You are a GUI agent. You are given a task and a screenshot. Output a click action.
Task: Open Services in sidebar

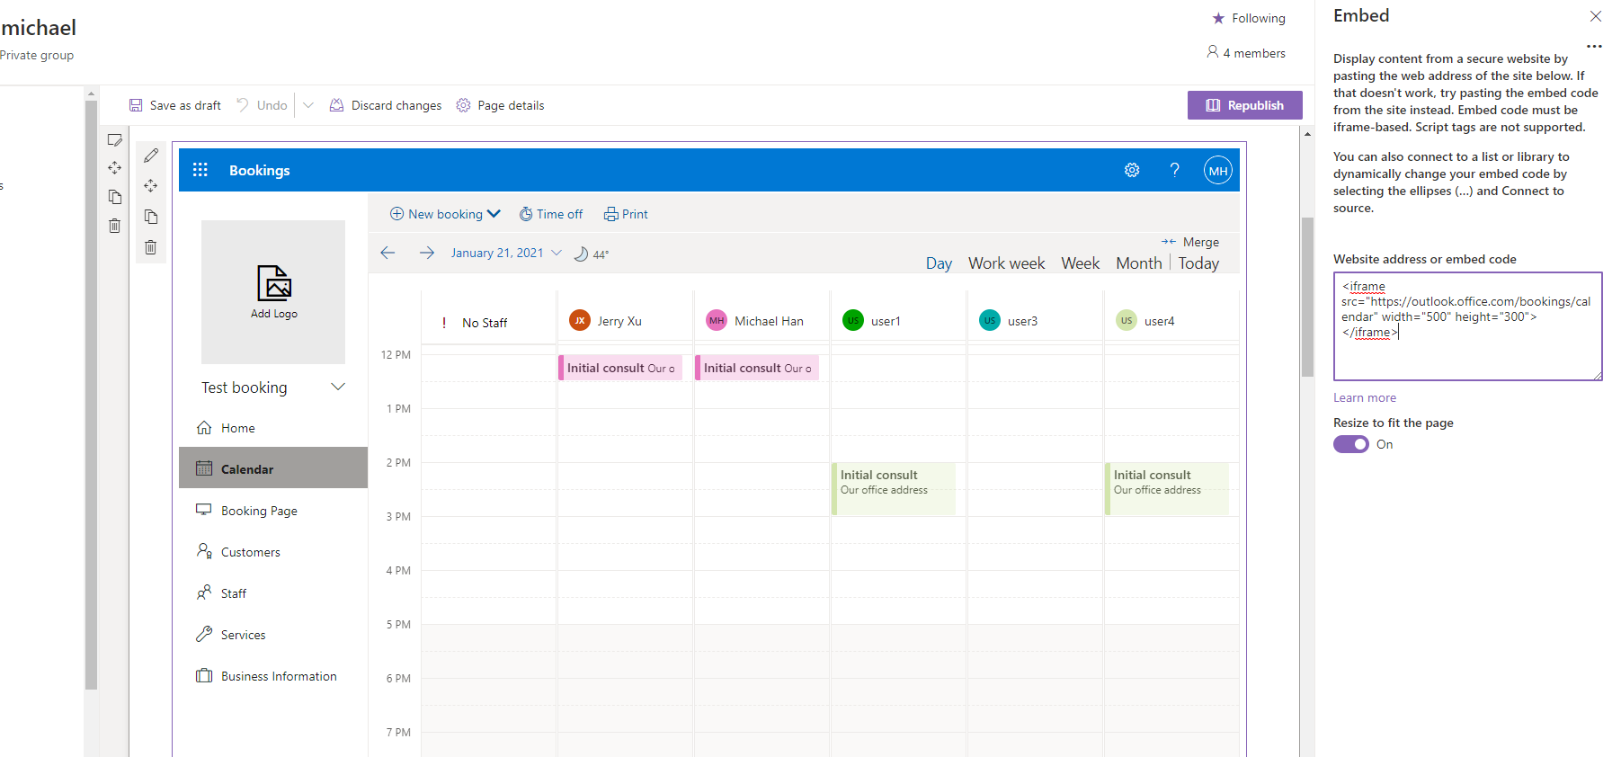[x=273, y=635]
